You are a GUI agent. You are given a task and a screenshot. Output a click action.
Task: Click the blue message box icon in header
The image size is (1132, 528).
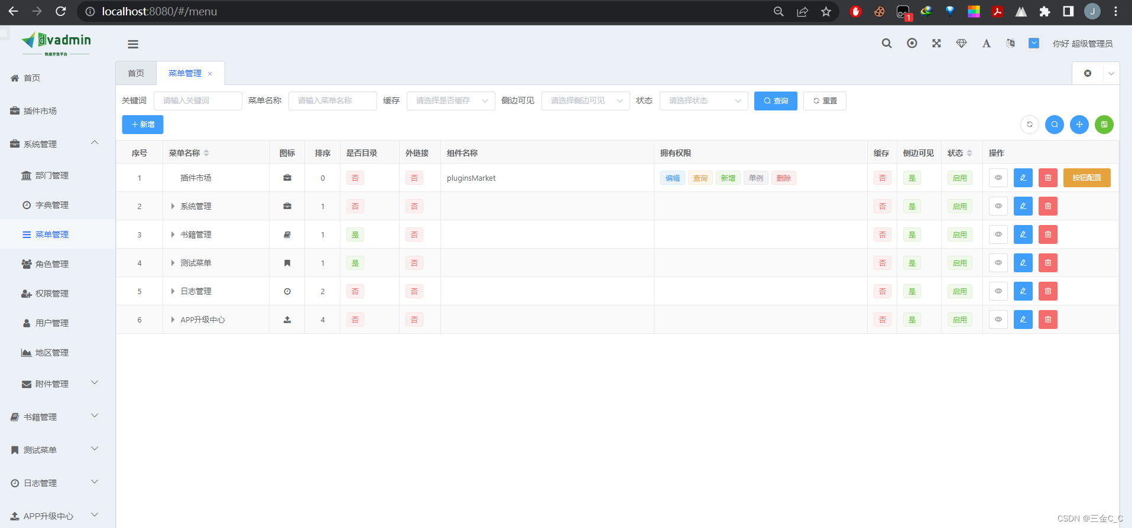1034,43
